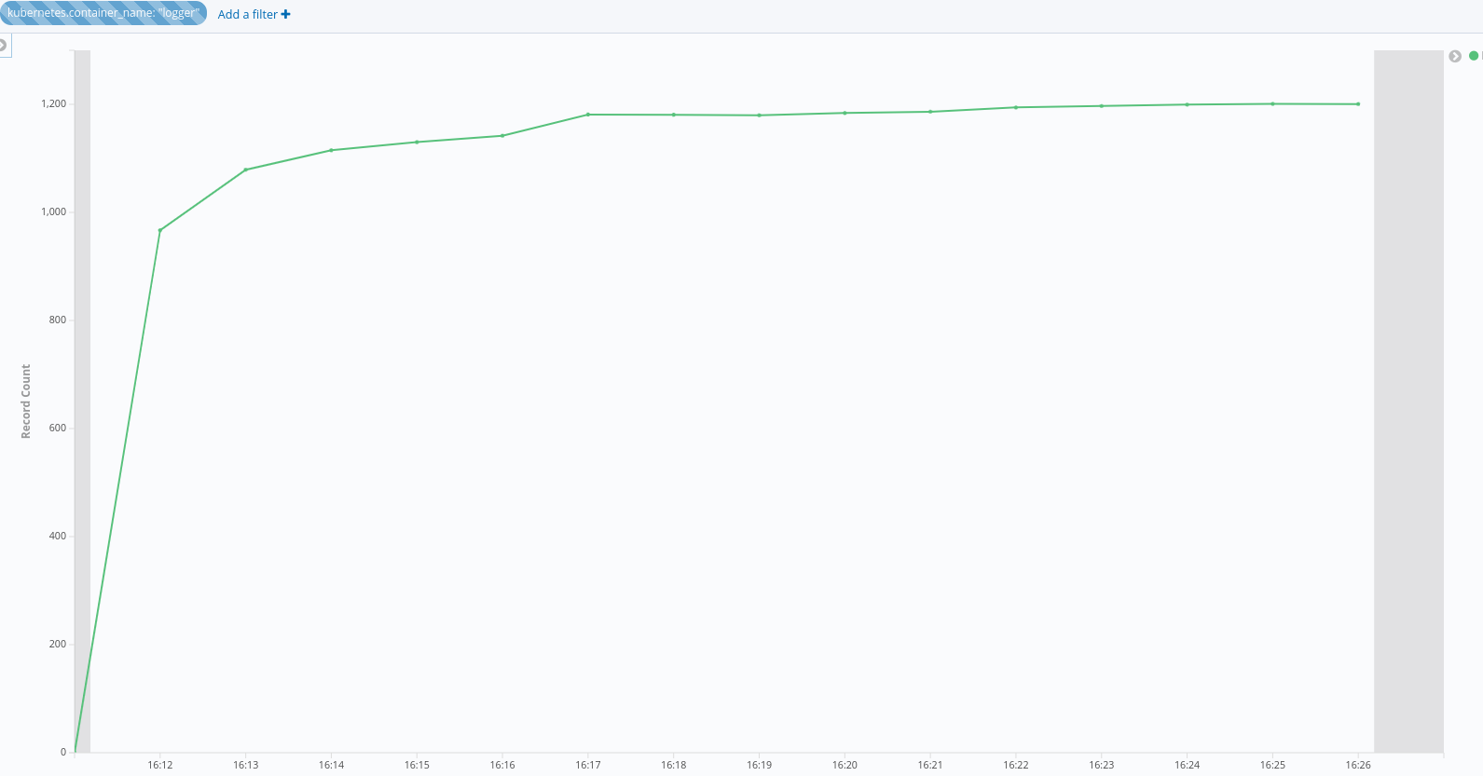
Task: Click the chart point at 16:20
Action: [844, 113]
